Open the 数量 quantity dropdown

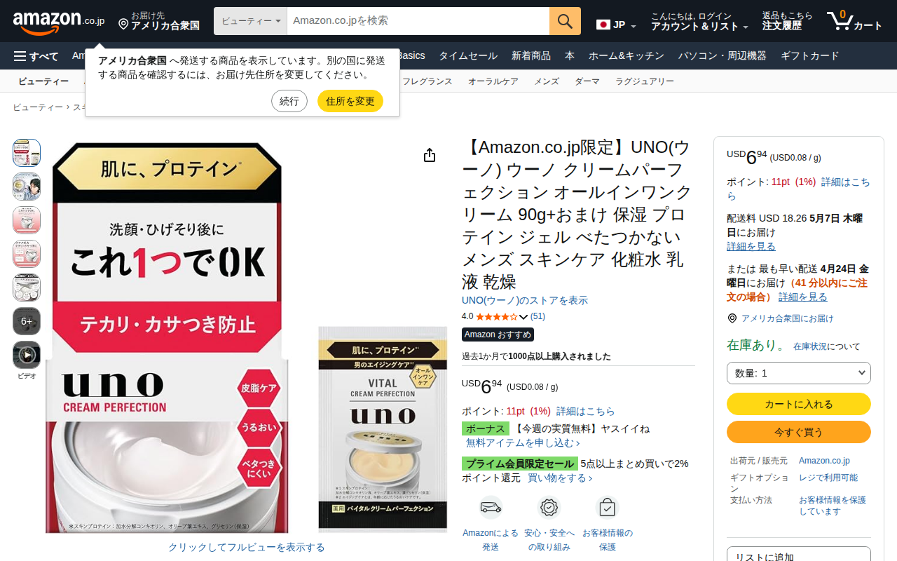point(799,373)
